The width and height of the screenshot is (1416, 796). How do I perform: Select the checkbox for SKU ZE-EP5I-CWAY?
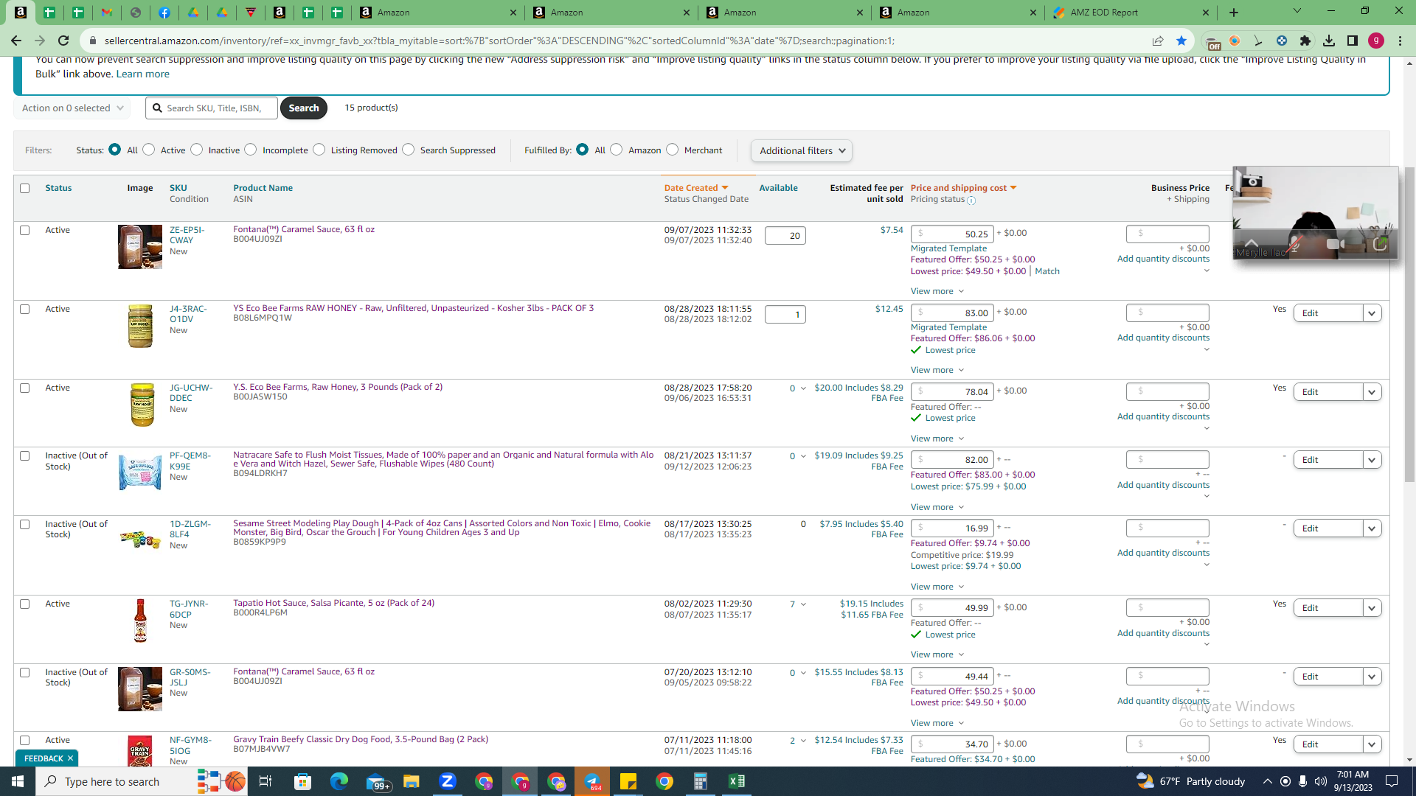[25, 230]
